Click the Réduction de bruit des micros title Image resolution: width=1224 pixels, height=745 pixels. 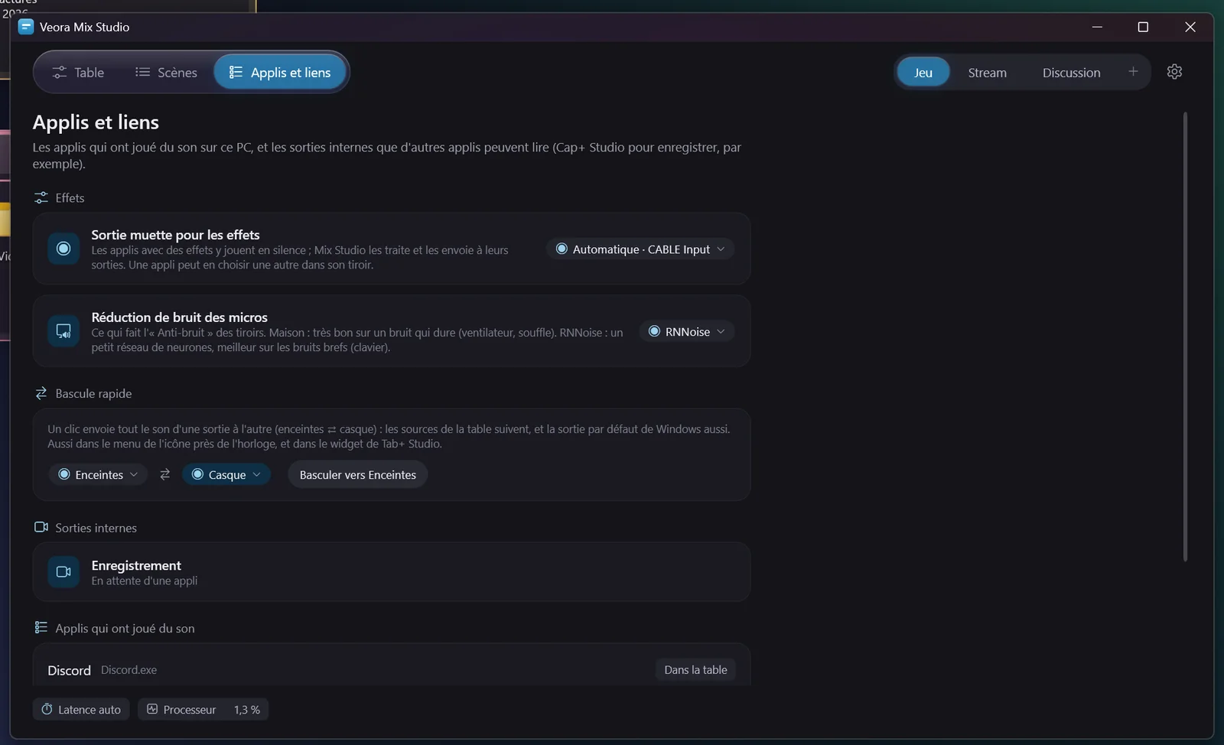179,317
